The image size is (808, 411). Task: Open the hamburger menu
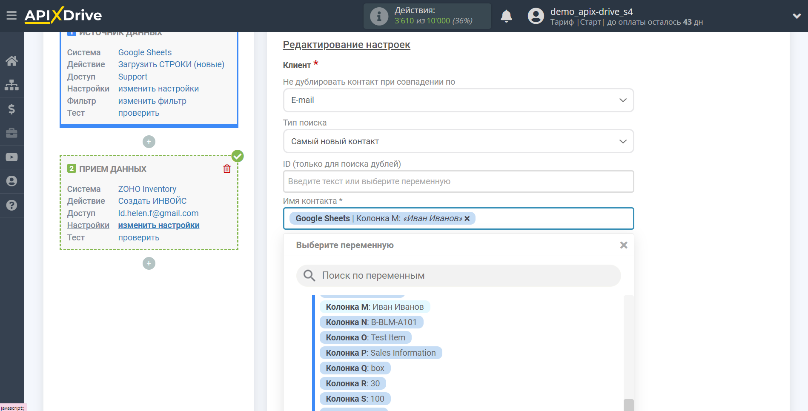tap(11, 16)
